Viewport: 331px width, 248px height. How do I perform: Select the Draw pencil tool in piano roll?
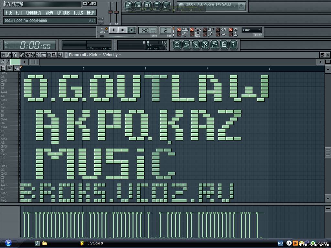pyautogui.click(x=22, y=55)
